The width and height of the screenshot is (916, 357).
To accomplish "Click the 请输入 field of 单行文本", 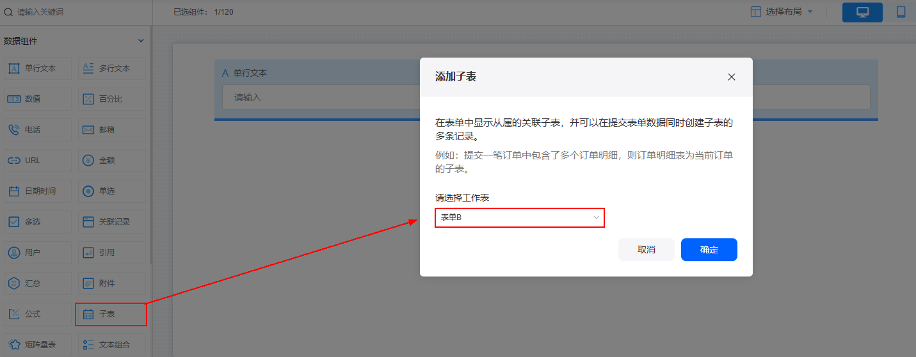I will (x=546, y=97).
